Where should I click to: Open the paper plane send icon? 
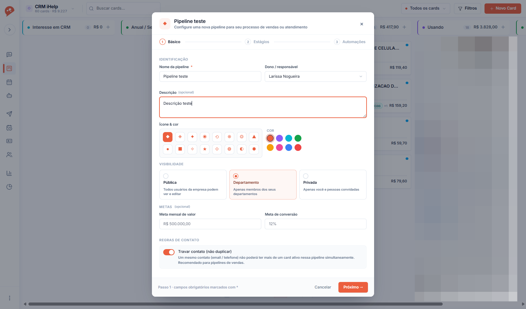point(9,114)
